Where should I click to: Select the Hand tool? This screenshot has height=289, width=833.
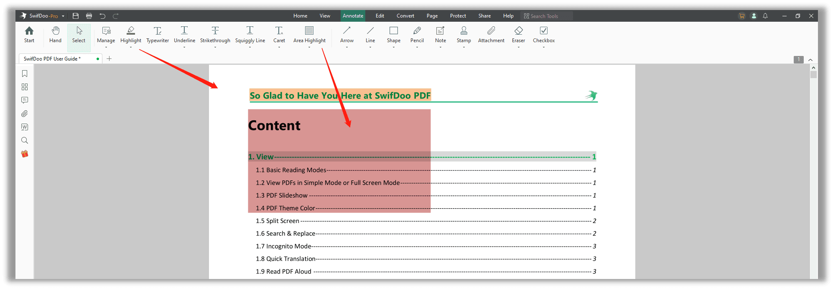tap(55, 35)
